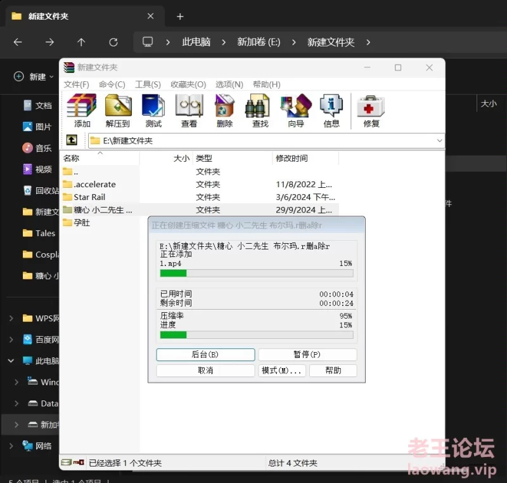
Task: Open the 文件(F) menu
Action: tap(77, 84)
